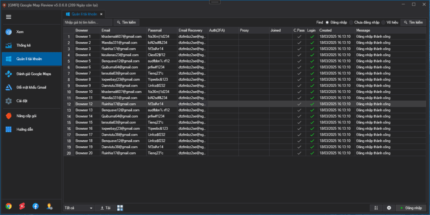Click the Tải download button
The width and height of the screenshot is (430, 215).
click(105, 208)
